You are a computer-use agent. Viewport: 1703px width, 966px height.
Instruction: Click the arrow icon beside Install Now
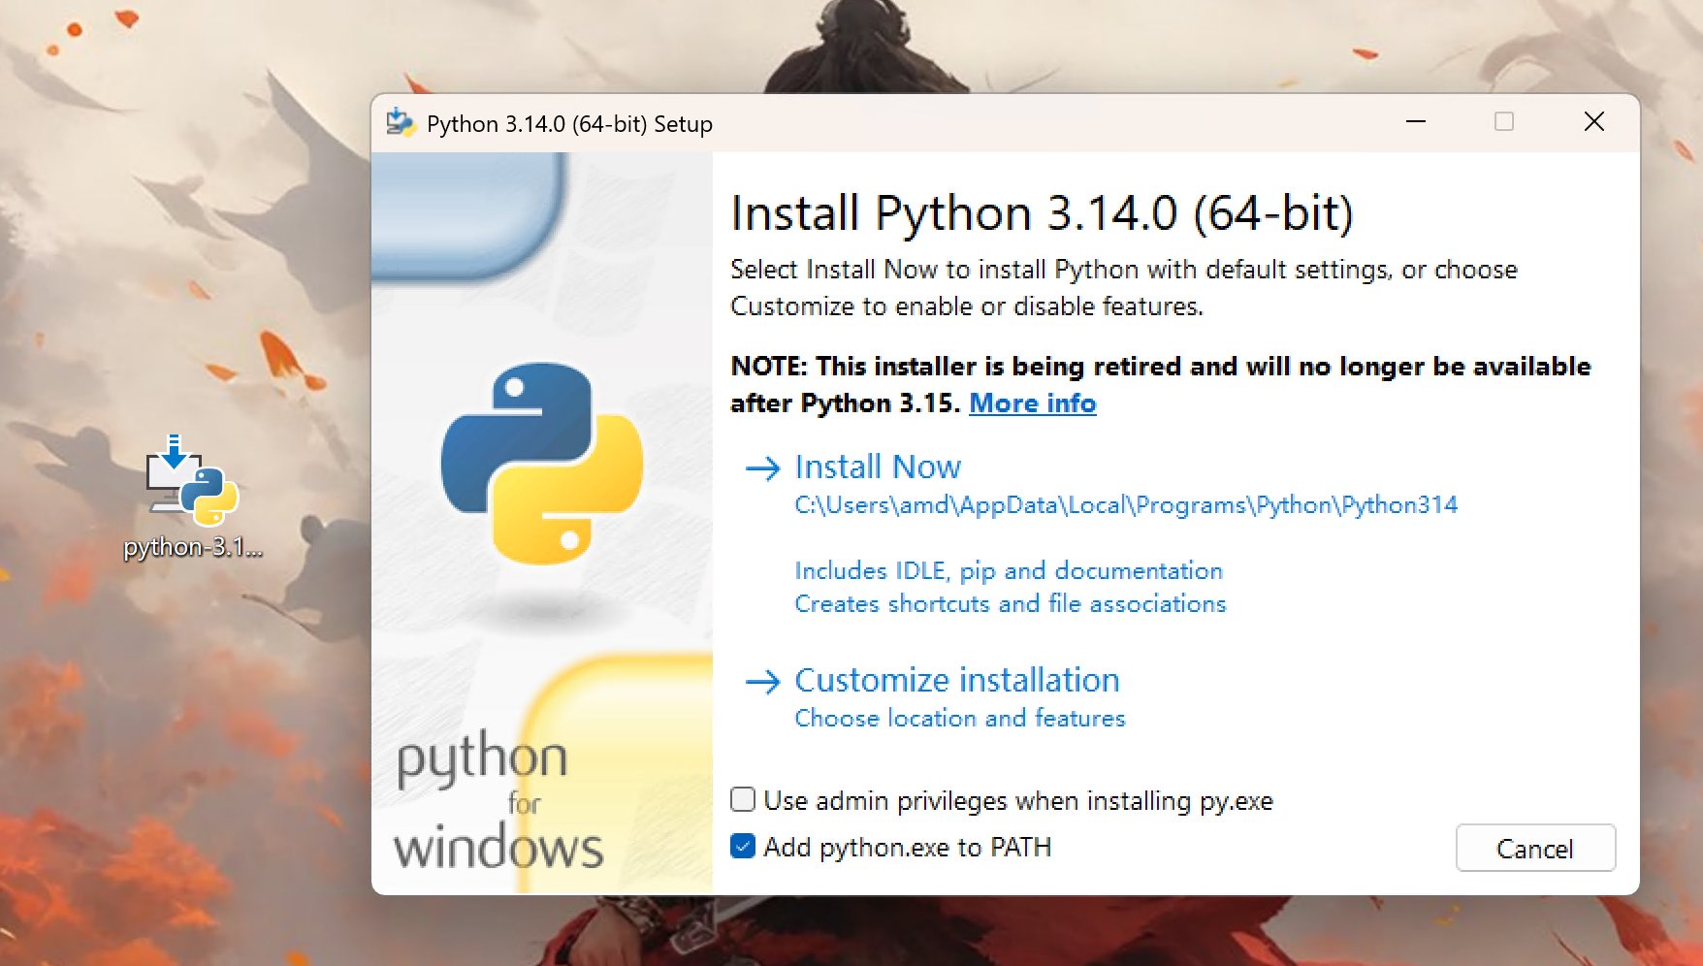762,468
